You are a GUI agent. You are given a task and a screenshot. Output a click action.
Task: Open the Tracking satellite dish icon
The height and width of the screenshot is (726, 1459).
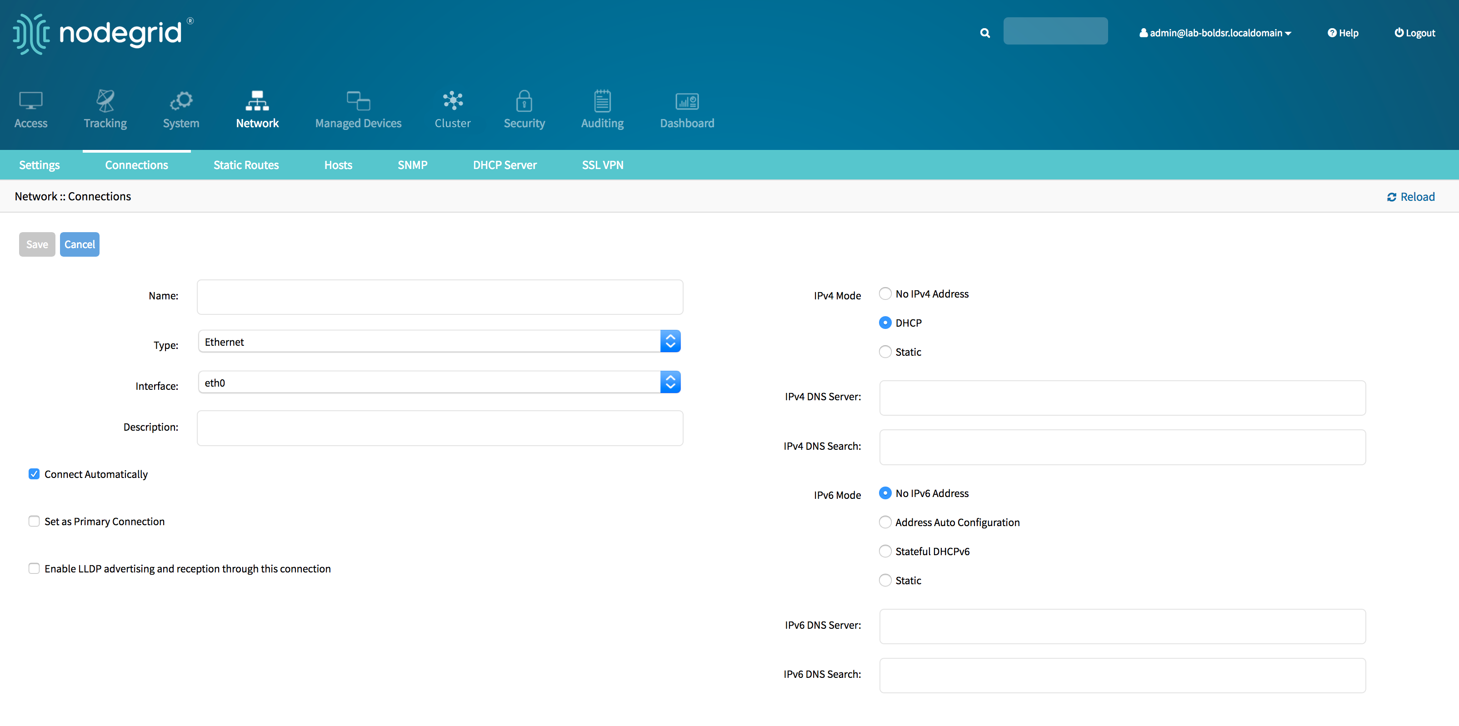[105, 101]
